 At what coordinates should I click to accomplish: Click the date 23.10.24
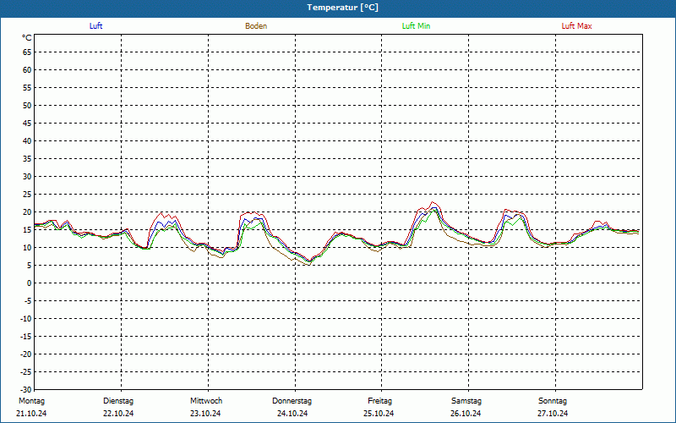click(205, 414)
